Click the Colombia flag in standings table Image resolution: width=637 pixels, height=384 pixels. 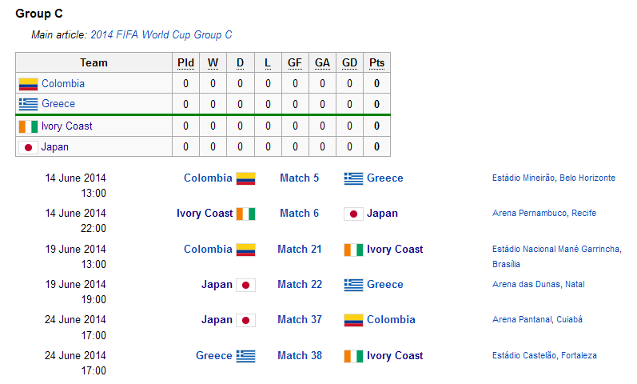[x=28, y=84]
